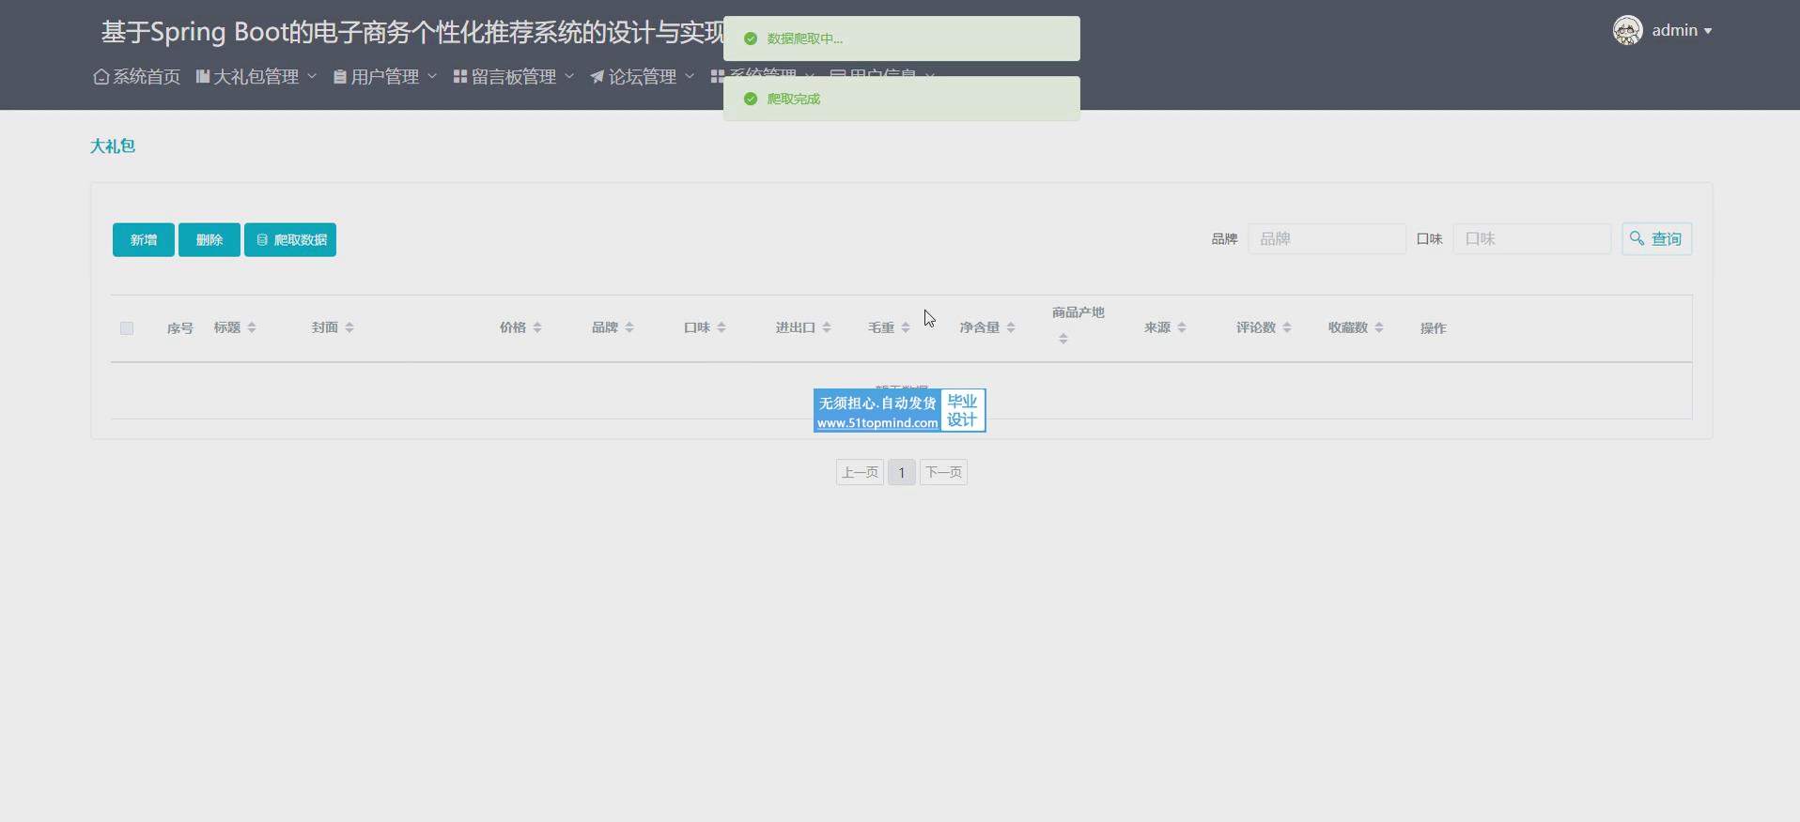Click the 查询 search button

[x=1657, y=239]
